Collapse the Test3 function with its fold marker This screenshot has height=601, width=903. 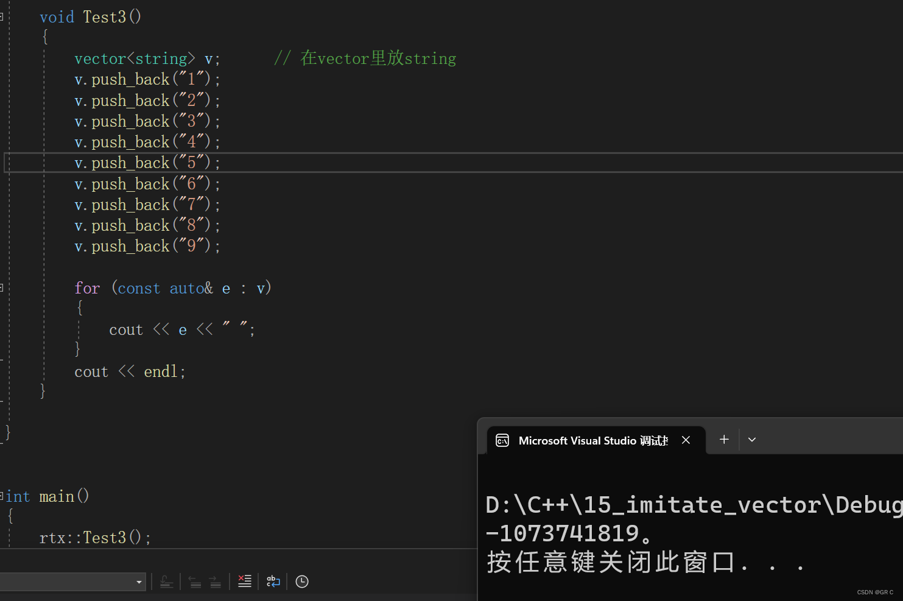tap(2, 17)
